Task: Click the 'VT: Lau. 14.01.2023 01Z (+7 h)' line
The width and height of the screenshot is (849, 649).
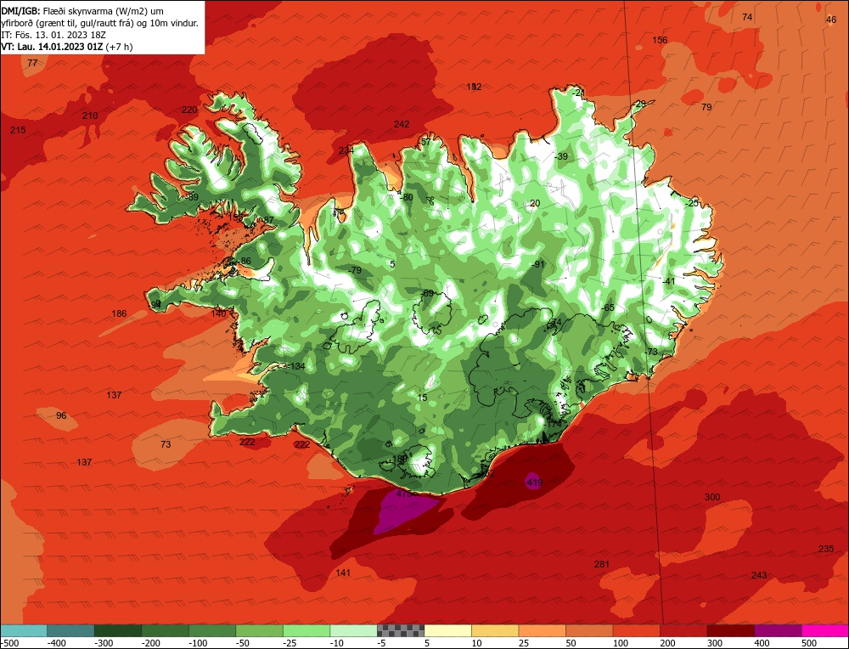Action: point(67,47)
